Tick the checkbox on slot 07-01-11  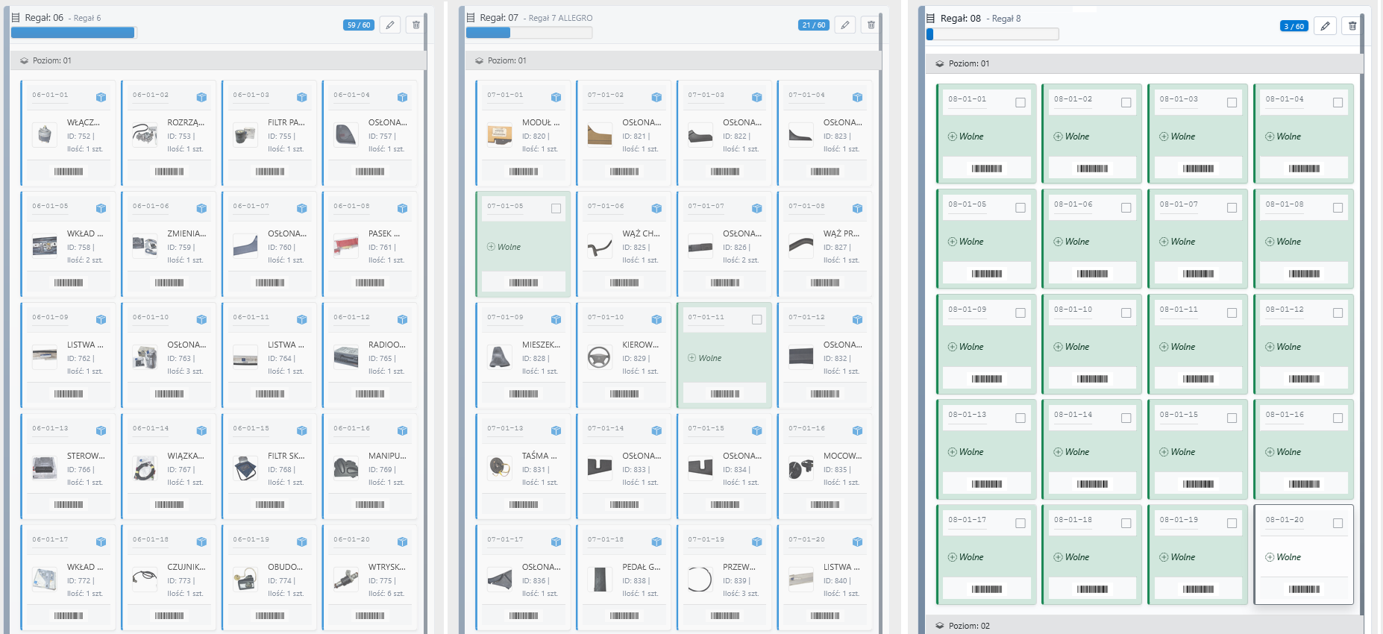(756, 320)
